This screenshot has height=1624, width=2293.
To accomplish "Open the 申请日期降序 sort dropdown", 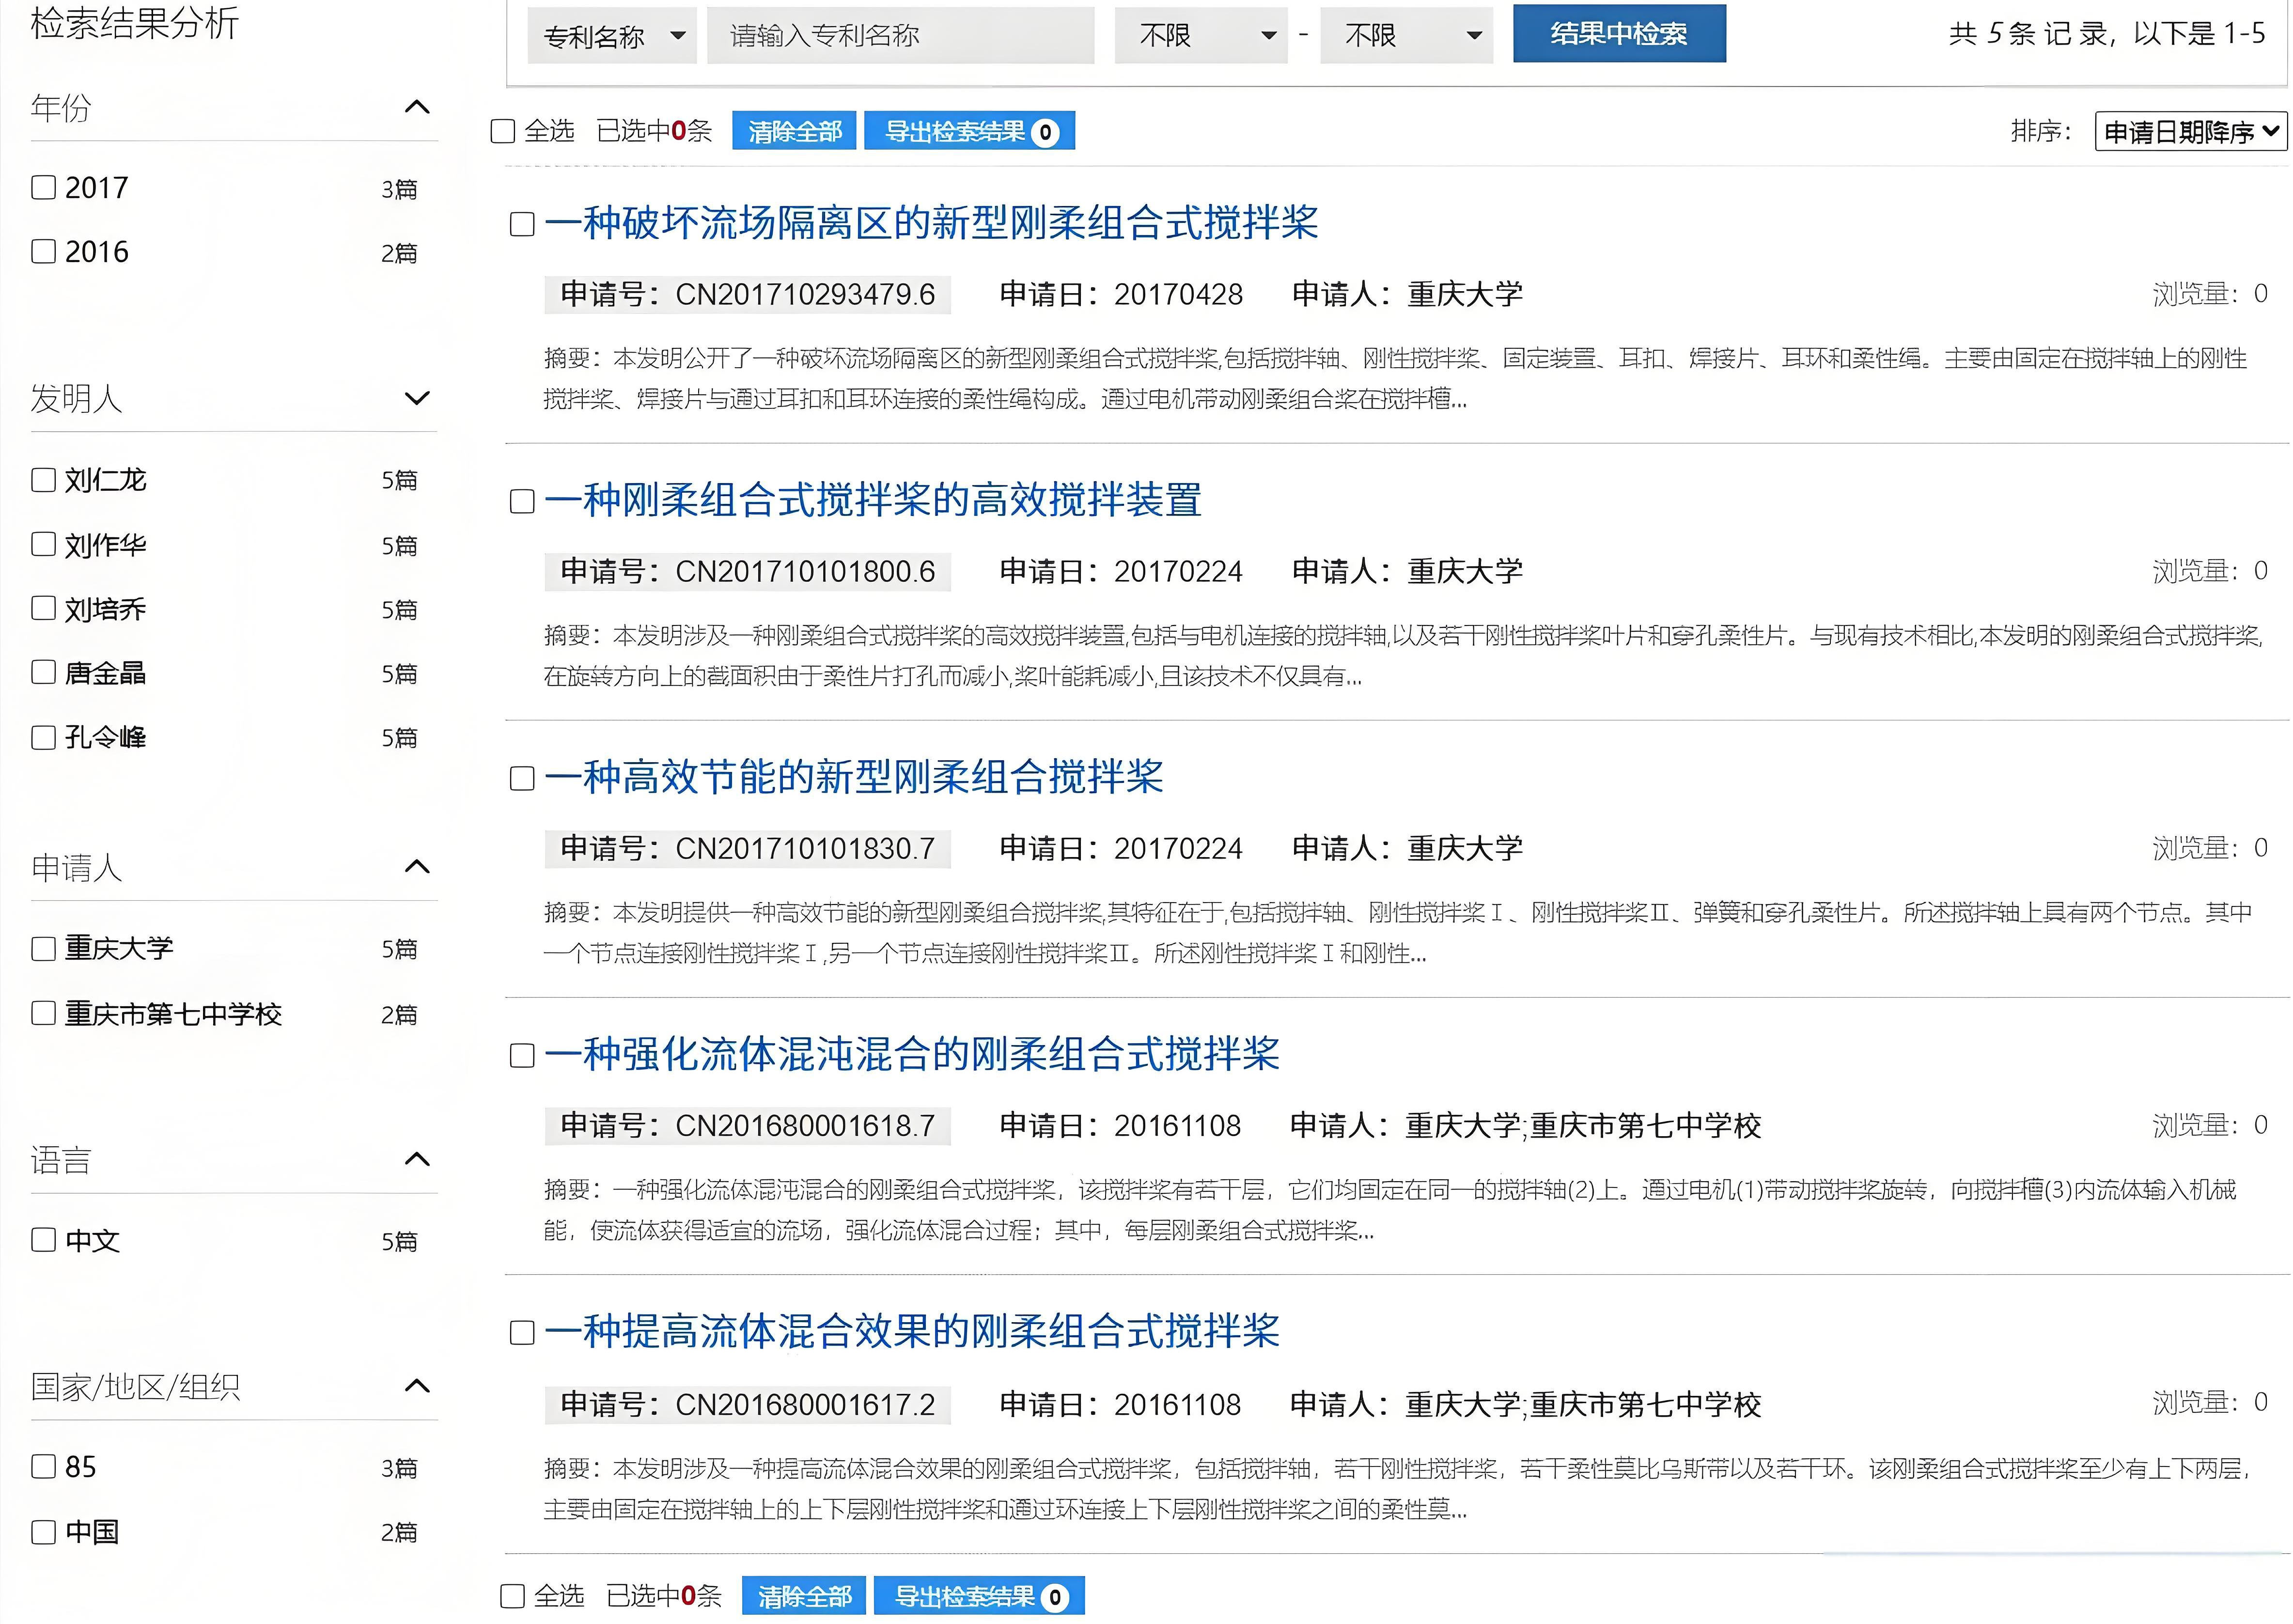I will click(x=2189, y=132).
